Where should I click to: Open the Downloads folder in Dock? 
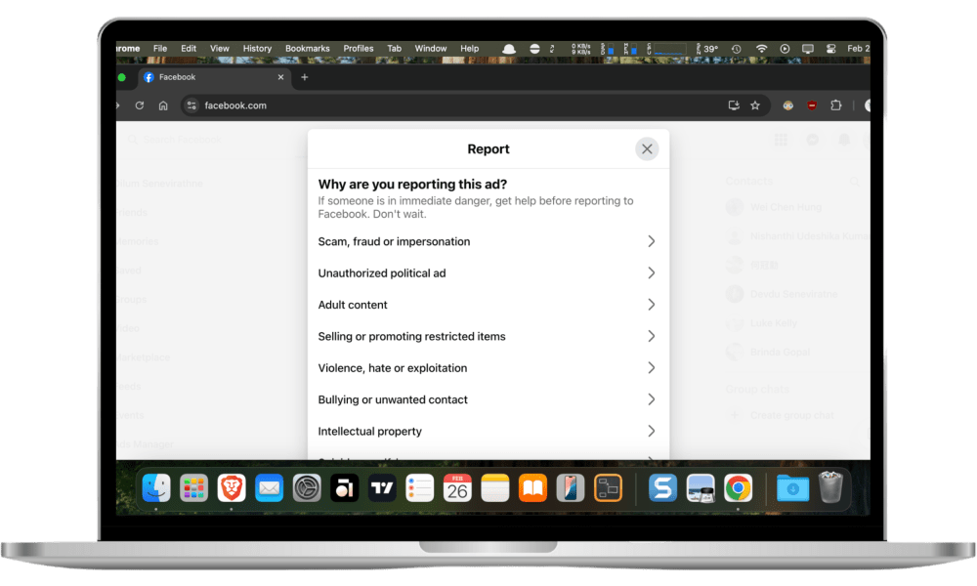coord(792,488)
